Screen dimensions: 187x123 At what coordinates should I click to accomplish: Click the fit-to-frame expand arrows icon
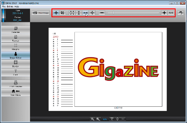(72, 13)
